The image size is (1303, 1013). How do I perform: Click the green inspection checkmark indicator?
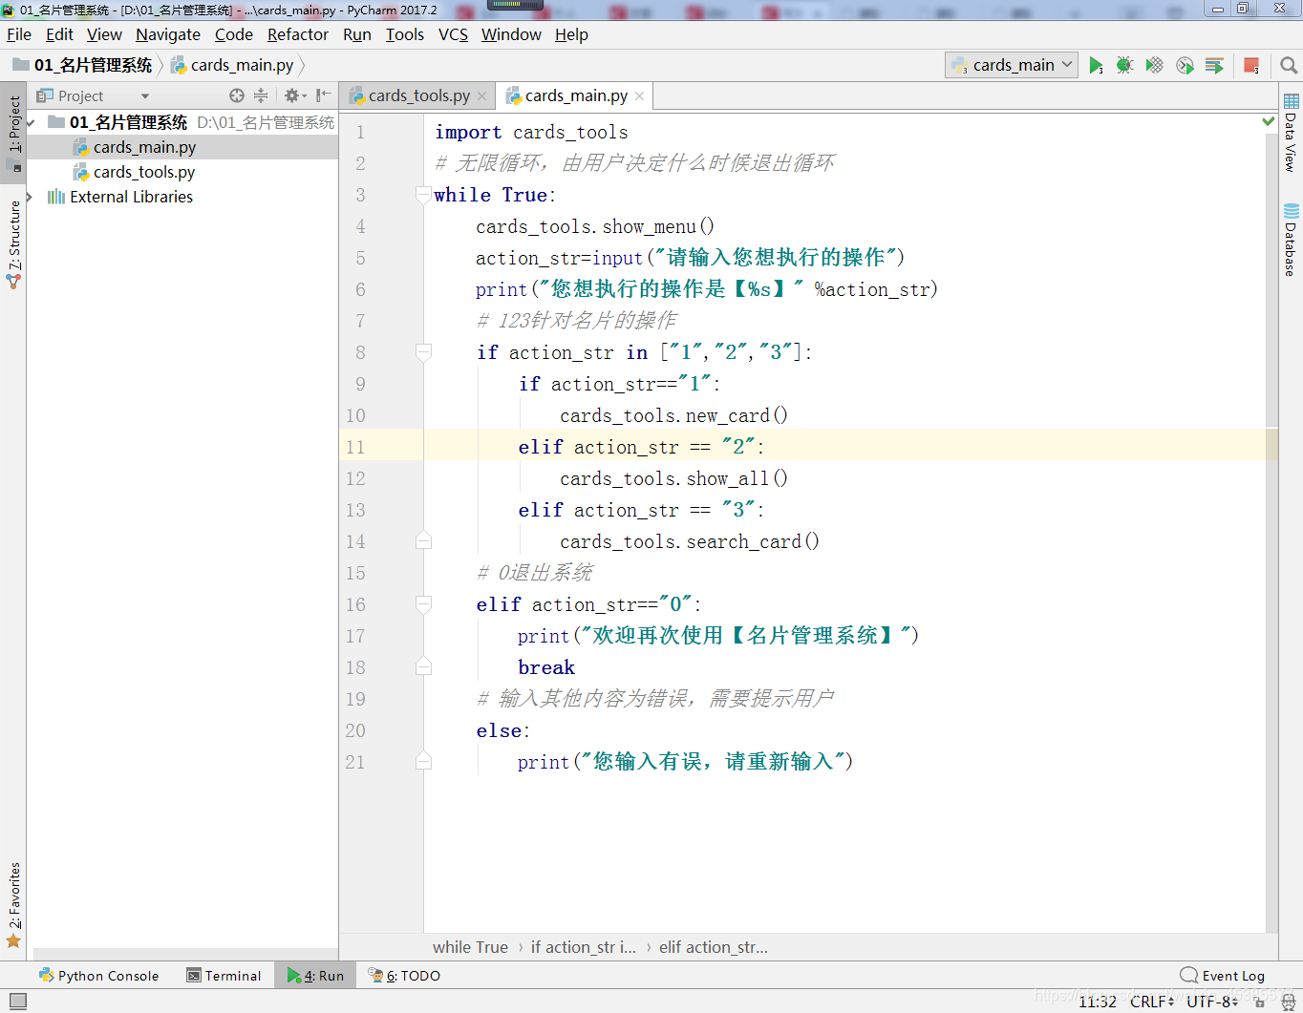point(1269,121)
